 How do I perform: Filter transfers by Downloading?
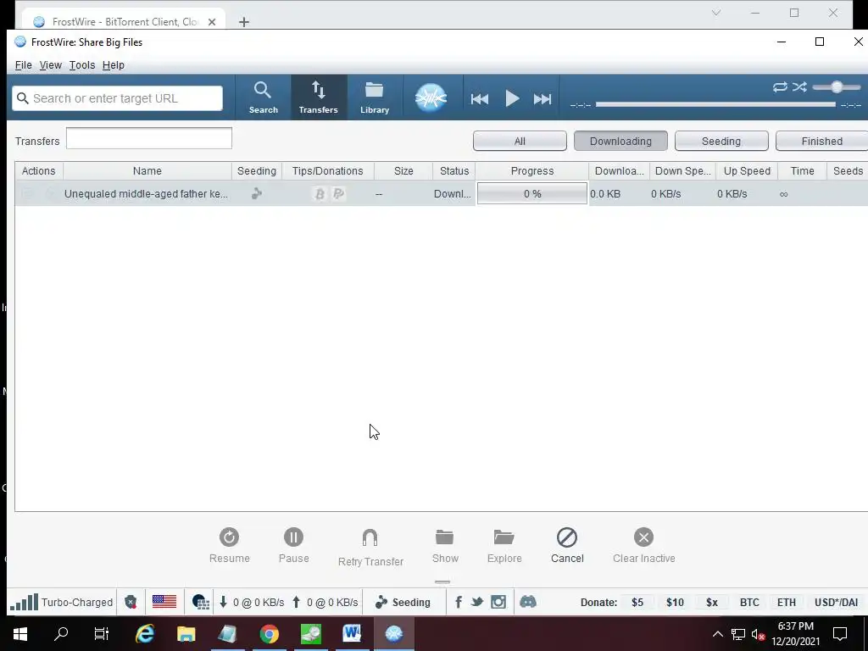point(620,142)
